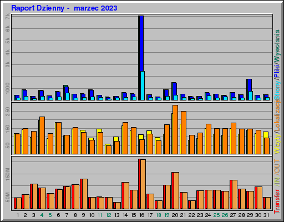Click the 'Wizyty' legend label
The width and height of the screenshot is (284, 222).
tap(277, 144)
